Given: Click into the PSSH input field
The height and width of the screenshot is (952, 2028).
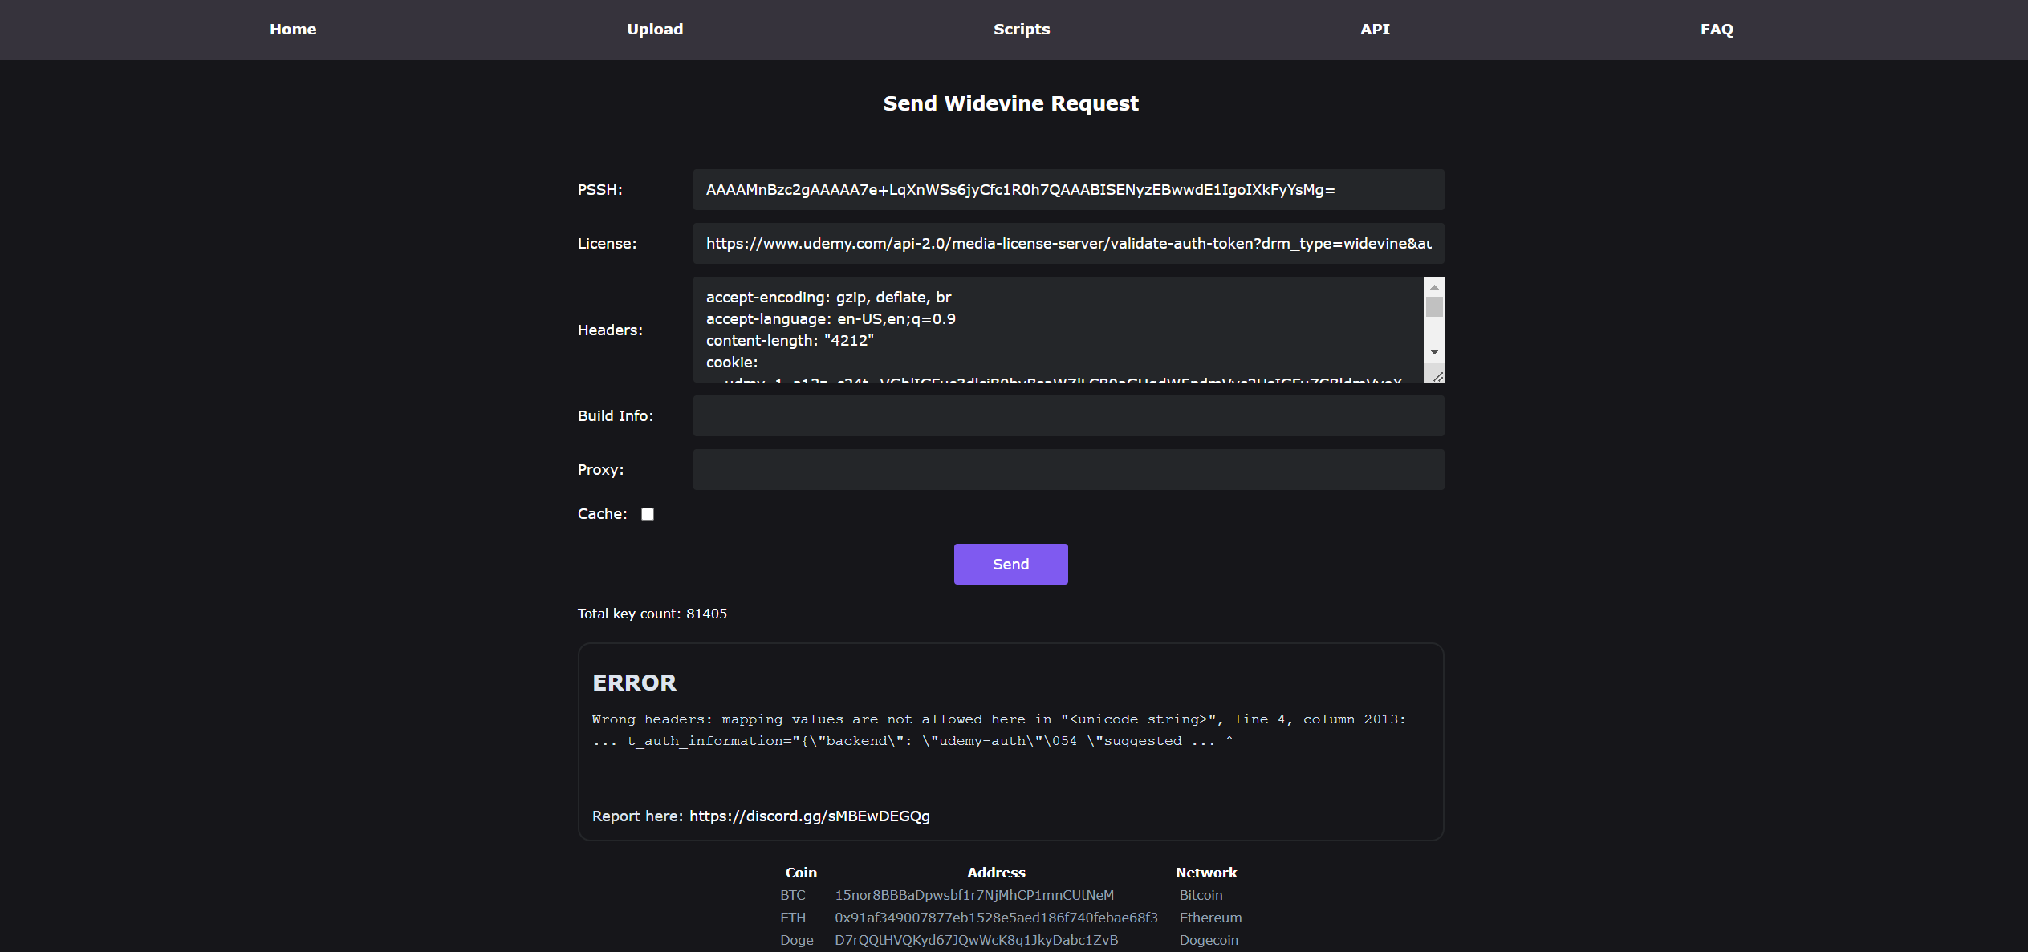Looking at the screenshot, I should tap(1067, 190).
